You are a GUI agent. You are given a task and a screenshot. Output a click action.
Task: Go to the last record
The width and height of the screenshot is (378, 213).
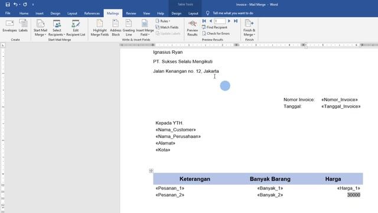(x=236, y=21)
